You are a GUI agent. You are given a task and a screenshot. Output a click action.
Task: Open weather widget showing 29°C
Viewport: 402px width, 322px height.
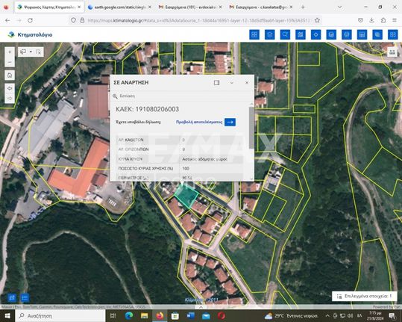click(292, 315)
